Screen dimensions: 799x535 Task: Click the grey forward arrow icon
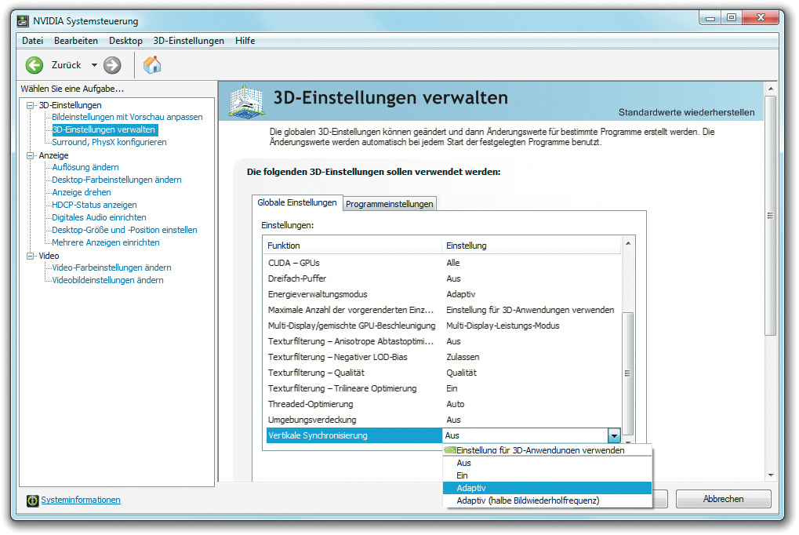click(x=112, y=65)
